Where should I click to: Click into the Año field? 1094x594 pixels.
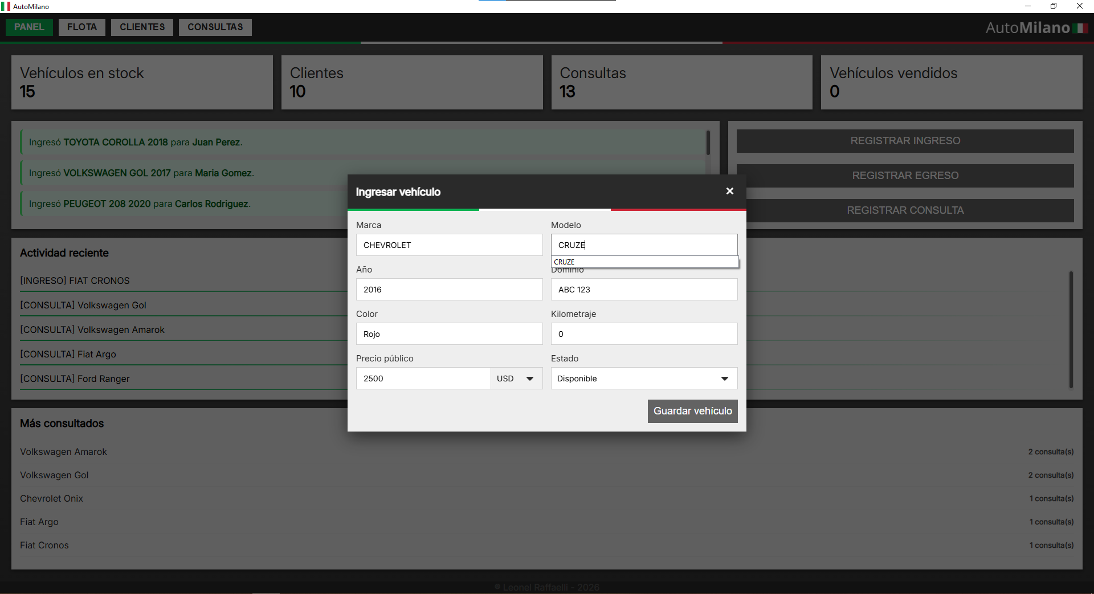[449, 290]
